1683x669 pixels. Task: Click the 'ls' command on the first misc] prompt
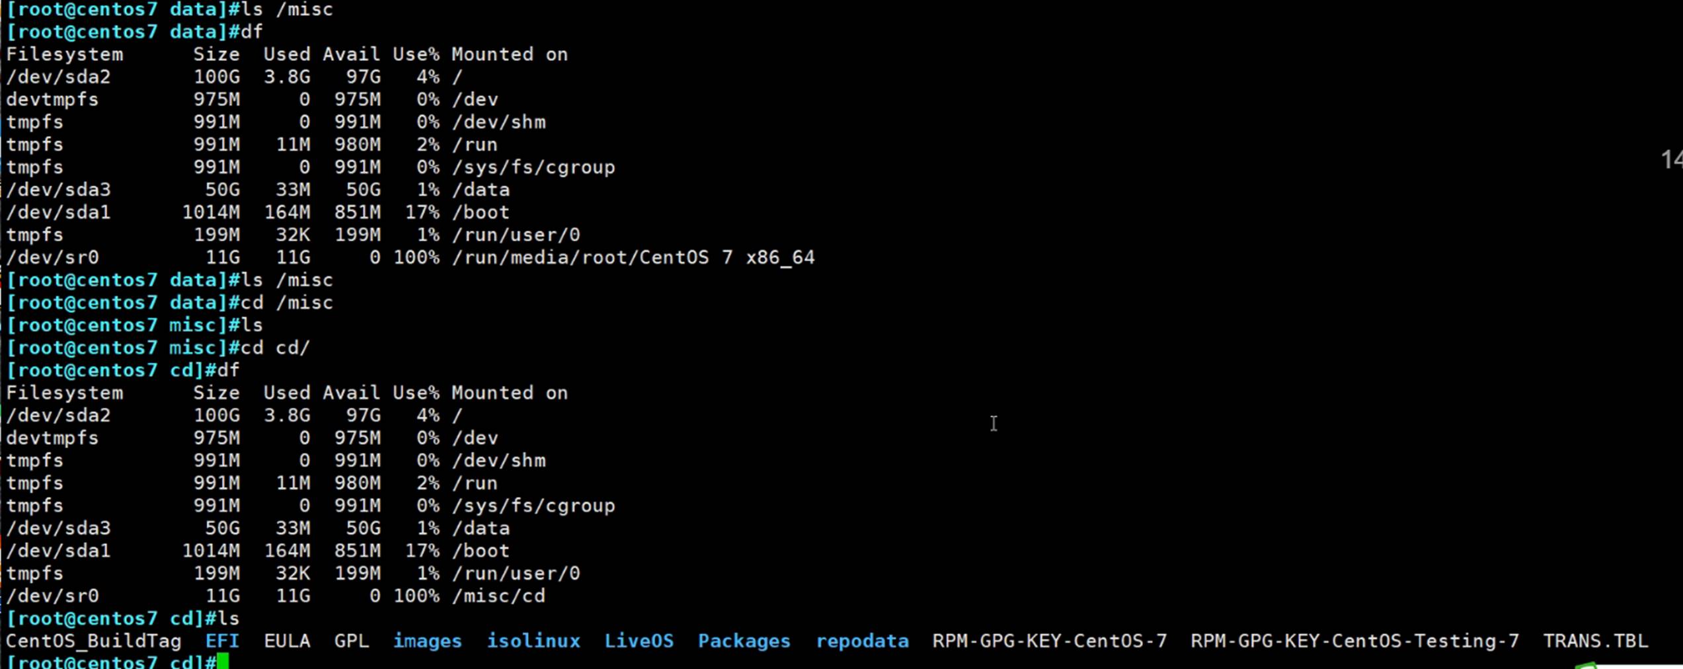click(252, 325)
